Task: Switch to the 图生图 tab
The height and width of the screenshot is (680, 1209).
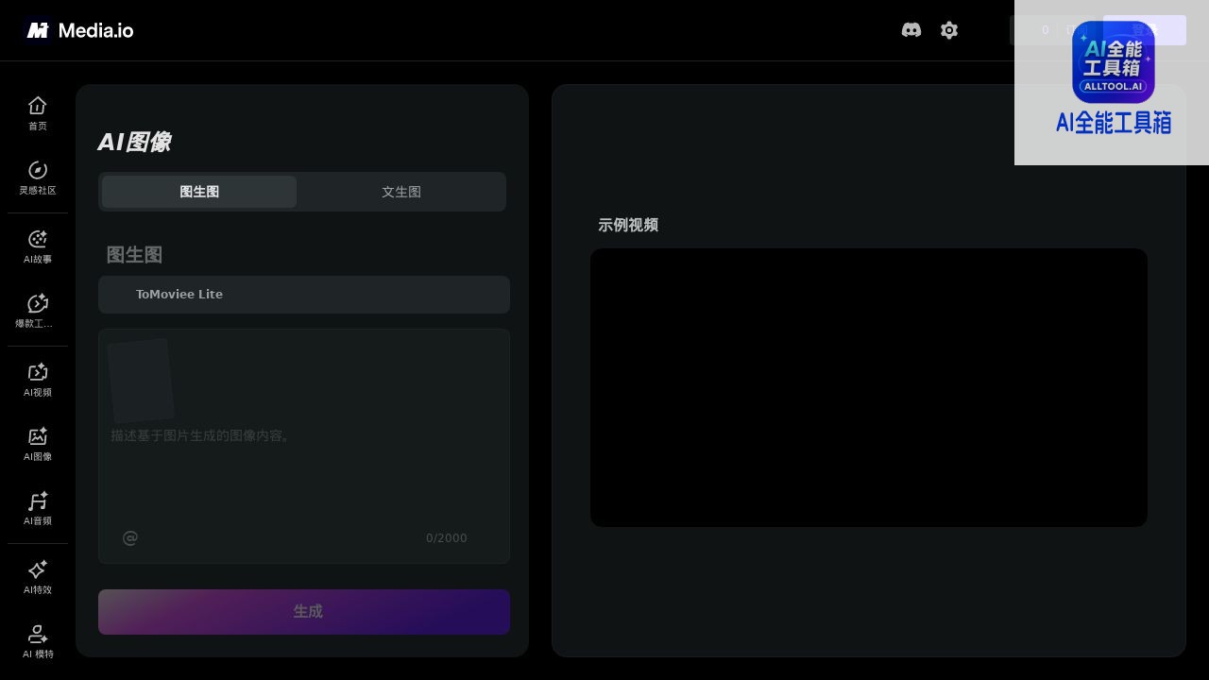Action: tap(199, 192)
